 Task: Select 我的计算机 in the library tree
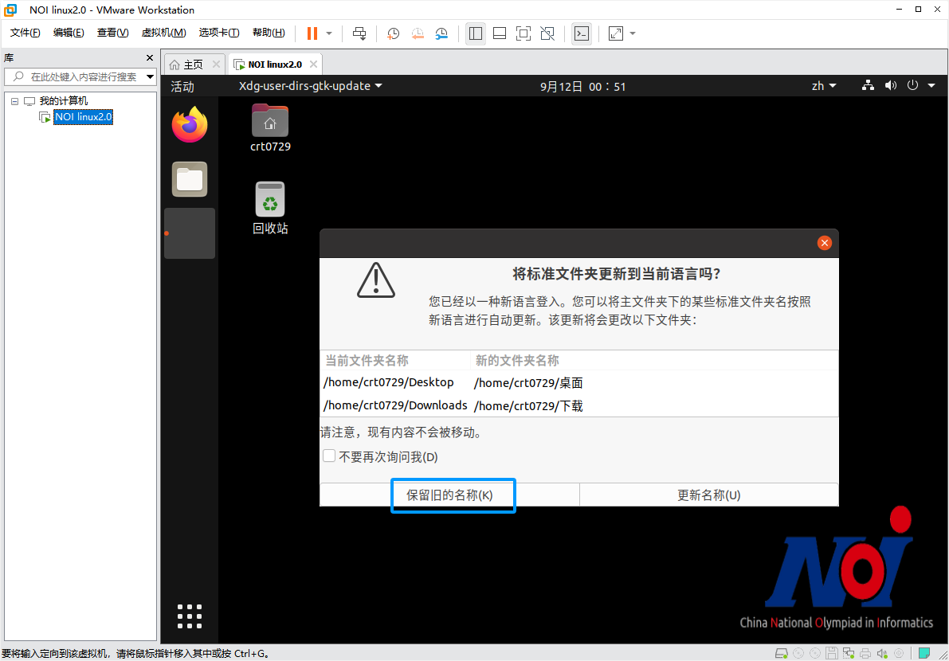[64, 101]
